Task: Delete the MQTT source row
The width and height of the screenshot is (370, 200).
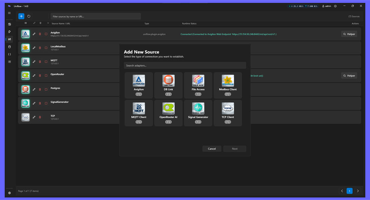Action: [x=40, y=62]
